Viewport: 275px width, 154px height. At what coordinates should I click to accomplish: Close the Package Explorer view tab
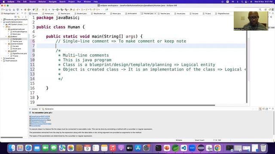click(x=18, y=13)
